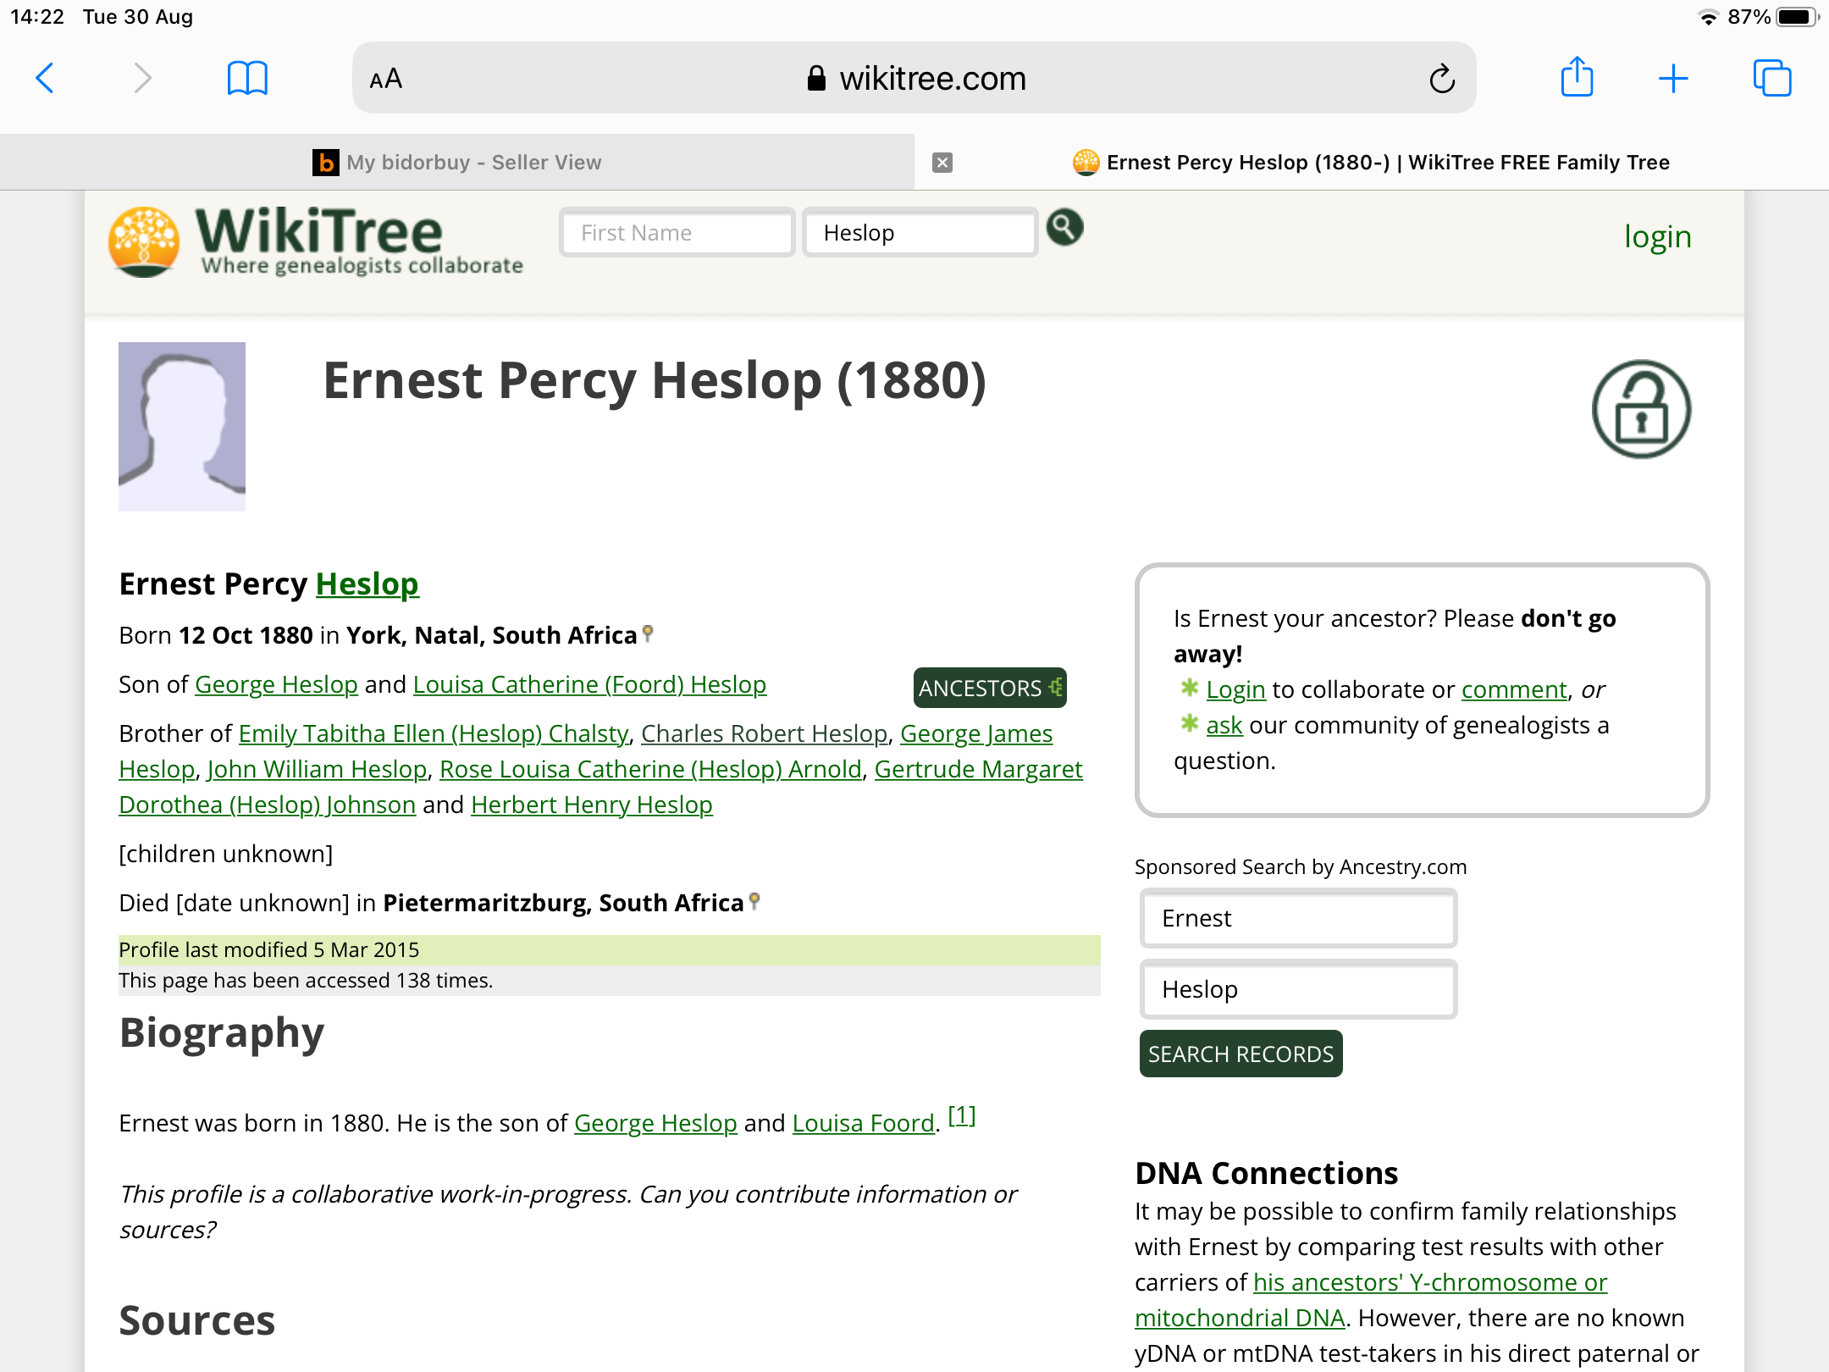
Task: Open the login link
Action: (1657, 237)
